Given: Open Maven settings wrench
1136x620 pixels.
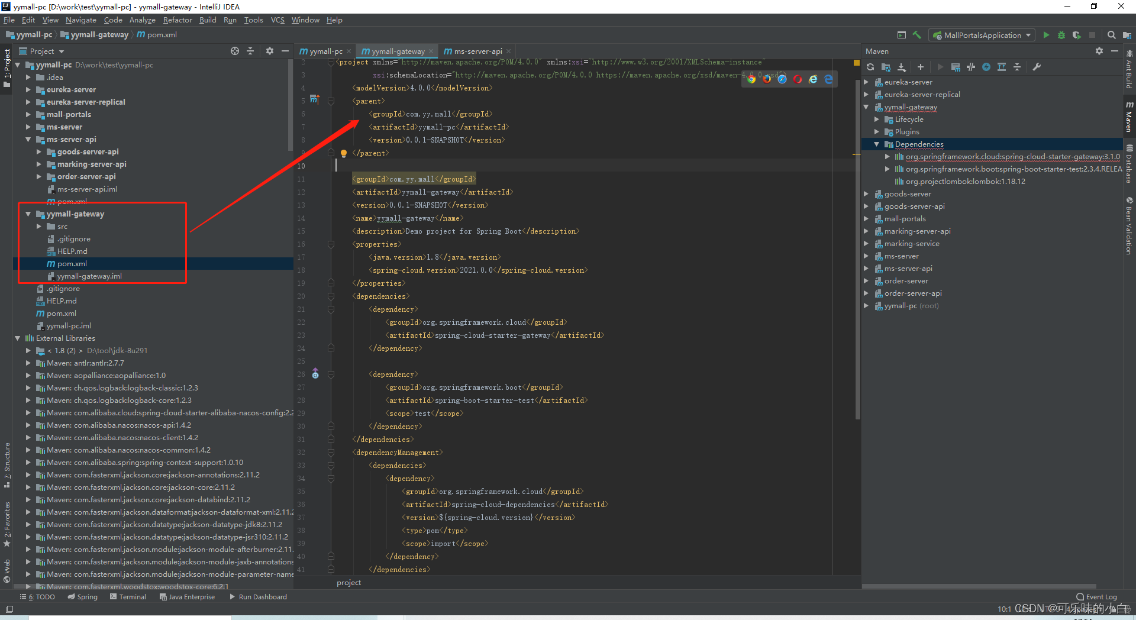Looking at the screenshot, I should [x=1037, y=67].
